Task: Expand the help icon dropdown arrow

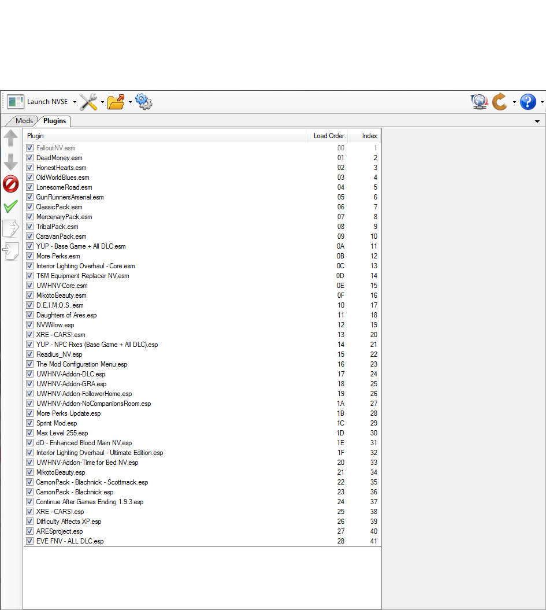Action: 542,102
